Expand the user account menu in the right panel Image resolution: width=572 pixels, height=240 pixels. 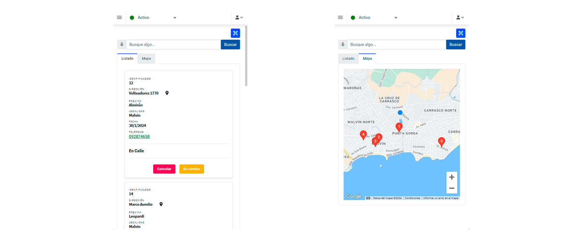pyautogui.click(x=460, y=17)
